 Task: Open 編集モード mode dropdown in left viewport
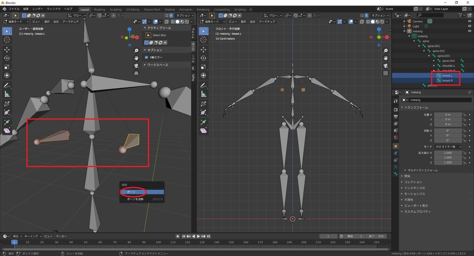16,22
